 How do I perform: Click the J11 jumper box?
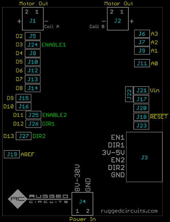tap(142, 63)
